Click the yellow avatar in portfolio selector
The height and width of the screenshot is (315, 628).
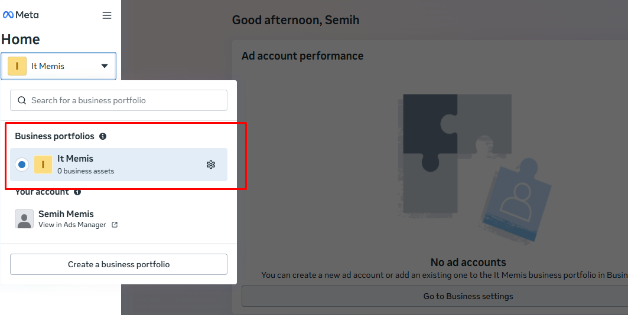[x=17, y=66]
